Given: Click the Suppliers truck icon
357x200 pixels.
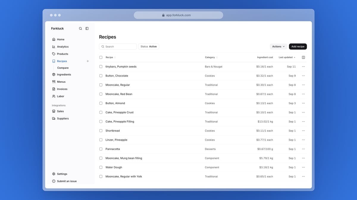Looking at the screenshot, I should click(x=54, y=119).
